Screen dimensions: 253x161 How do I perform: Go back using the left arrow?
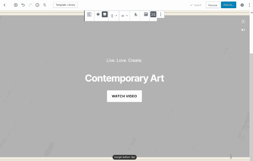click(5, 5)
